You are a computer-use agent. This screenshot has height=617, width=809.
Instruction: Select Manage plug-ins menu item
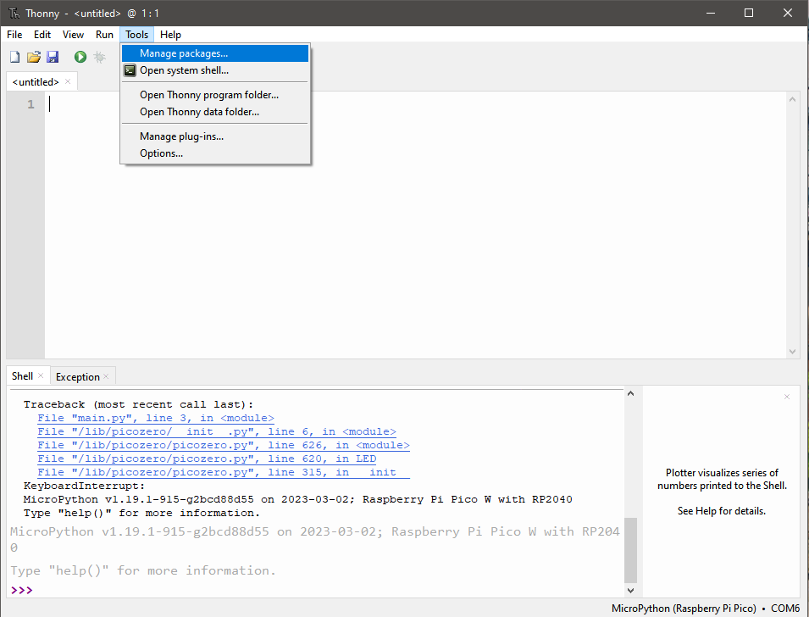point(181,136)
